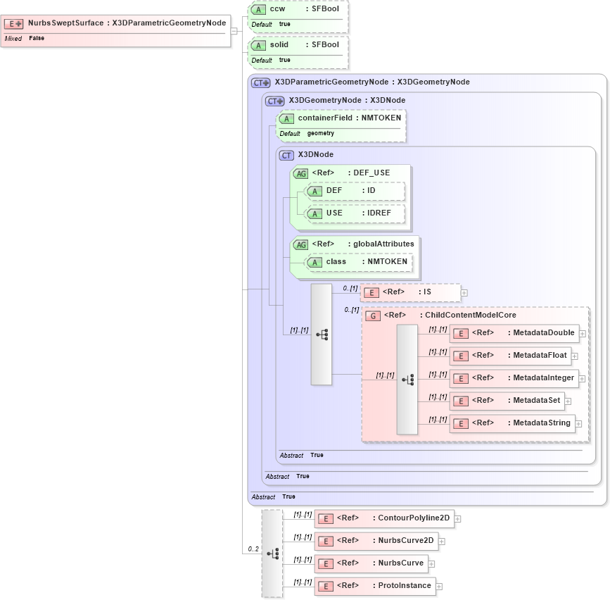Expand the ProtoInstance reference
Image resolution: width=610 pixels, height=600 pixels.
(439, 587)
